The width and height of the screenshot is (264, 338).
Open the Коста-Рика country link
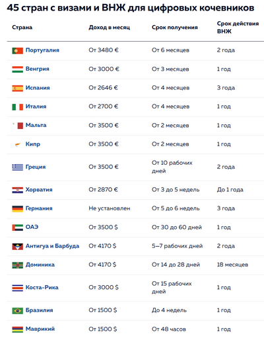tap(42, 287)
